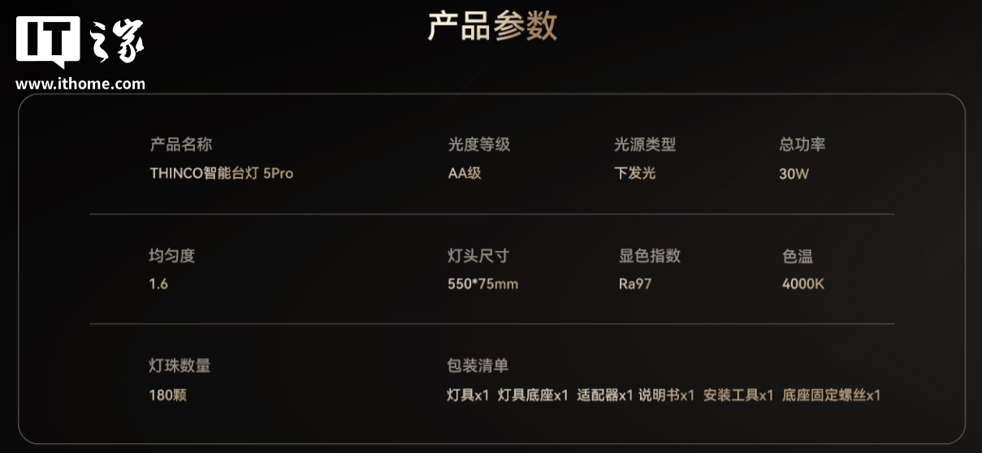
Task: Click the 光源类型 label
Action: pyautogui.click(x=644, y=145)
